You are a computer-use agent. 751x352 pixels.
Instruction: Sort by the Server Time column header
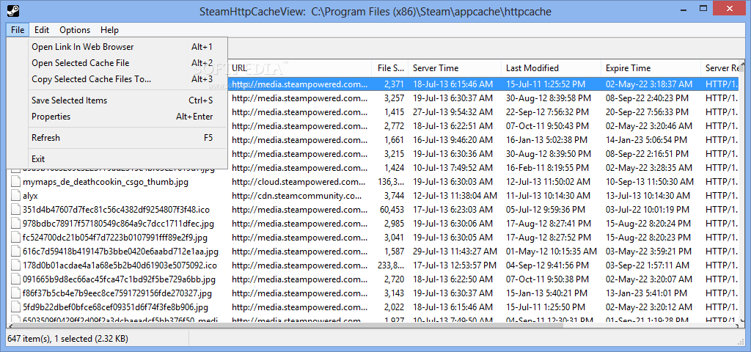(455, 68)
